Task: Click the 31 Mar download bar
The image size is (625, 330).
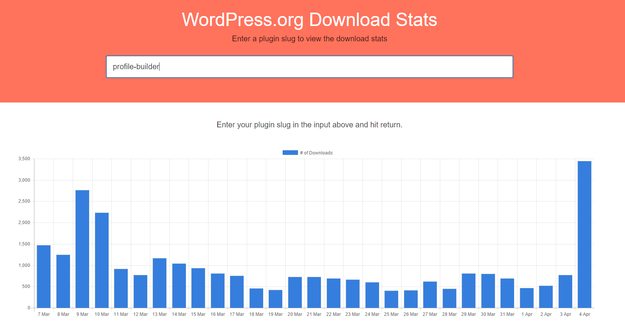Action: 507,293
